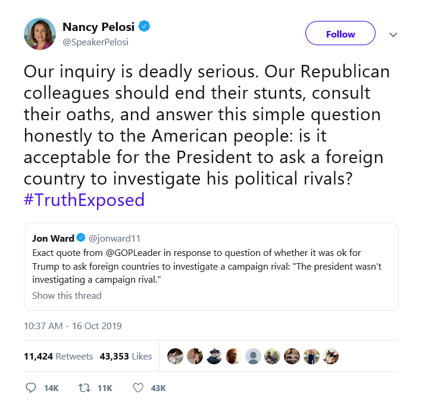Open the #TruthExposed hashtag
This screenshot has height=400, width=422.
click(x=84, y=199)
